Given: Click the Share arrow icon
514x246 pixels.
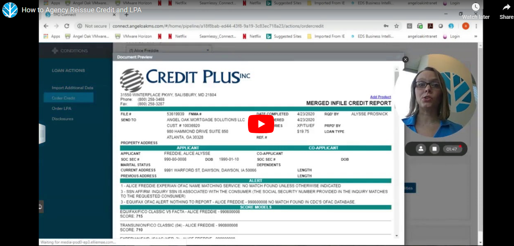Looking at the screenshot, I should pos(506,7).
